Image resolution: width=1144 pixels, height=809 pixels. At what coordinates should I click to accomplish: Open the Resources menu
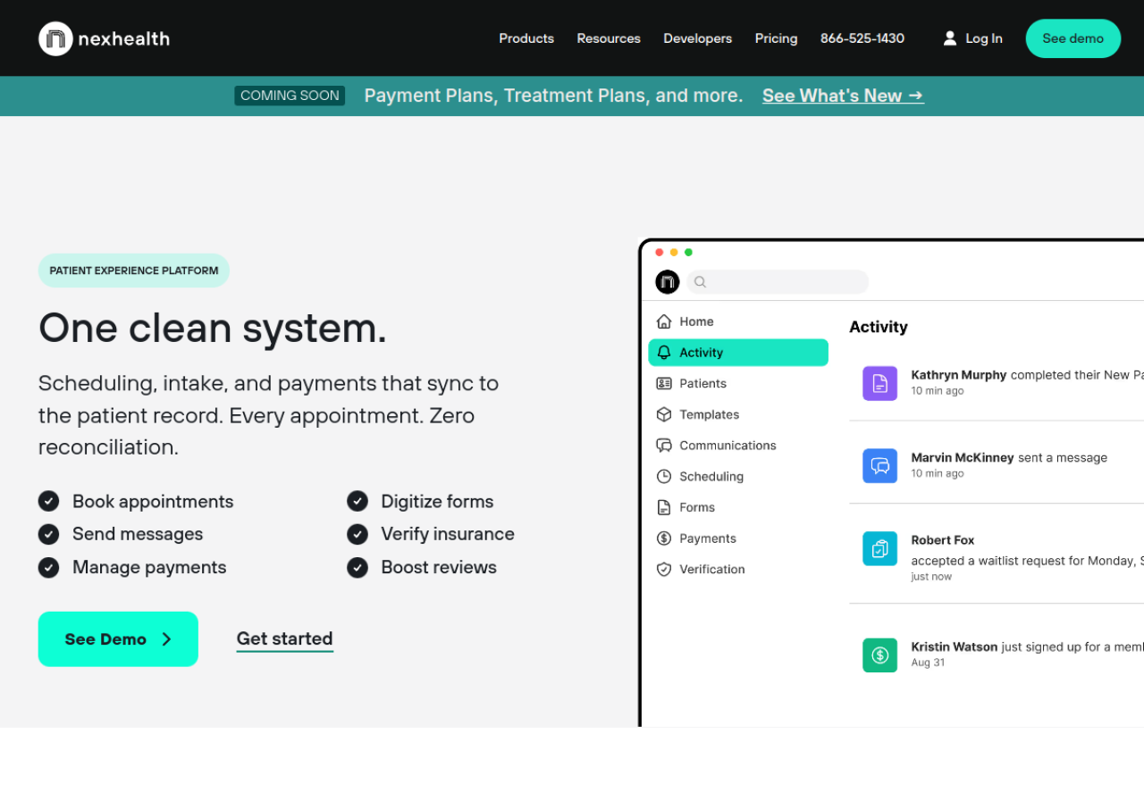[x=609, y=38]
